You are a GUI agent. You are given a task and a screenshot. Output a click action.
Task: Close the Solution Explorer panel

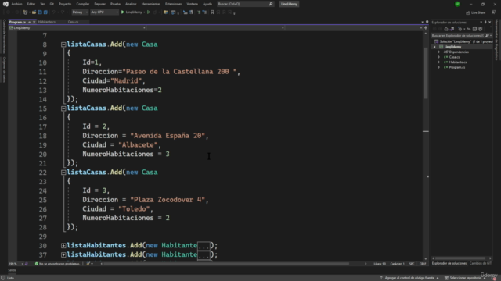click(x=490, y=23)
